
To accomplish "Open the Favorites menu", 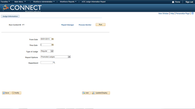I will [x=5, y=2].
